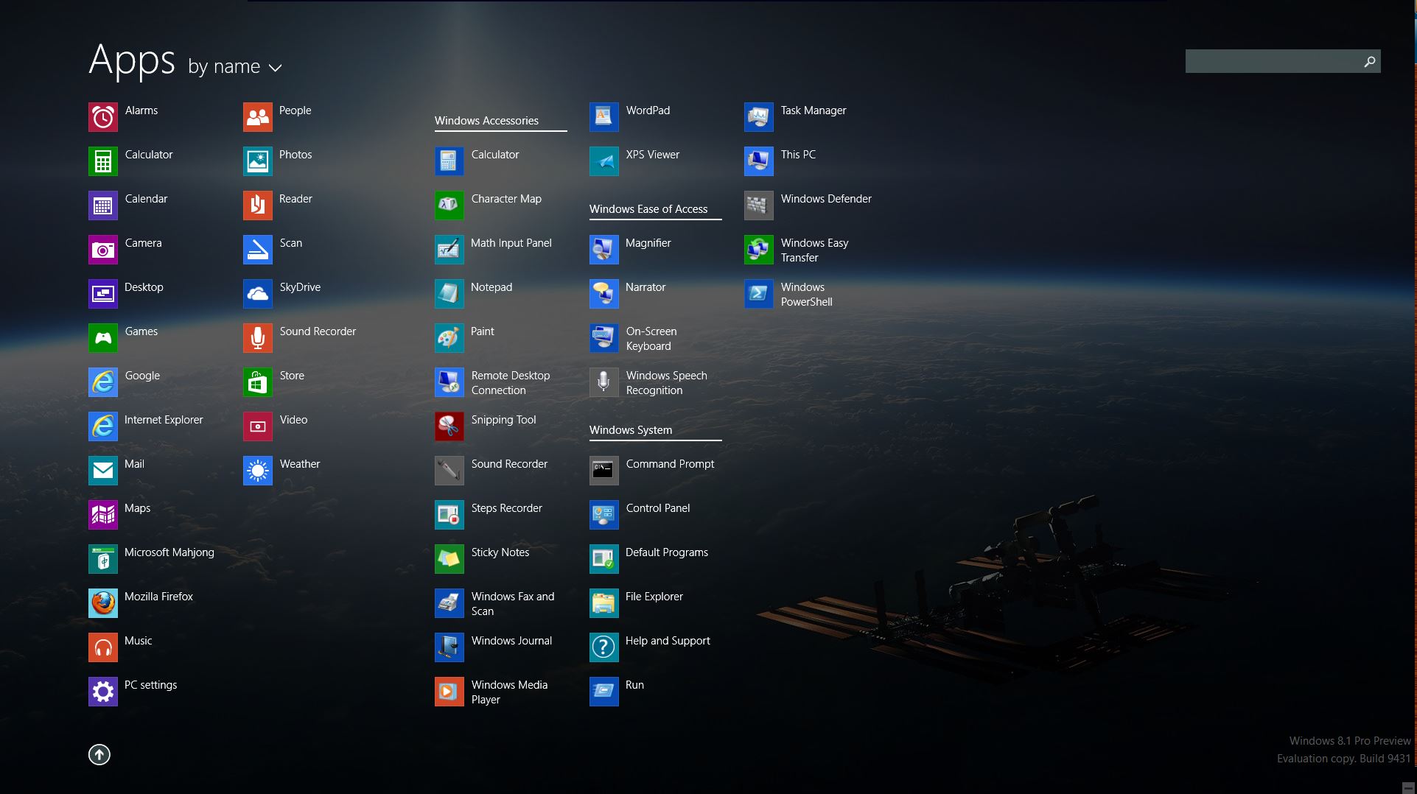Open the Store app icon

[x=258, y=382]
